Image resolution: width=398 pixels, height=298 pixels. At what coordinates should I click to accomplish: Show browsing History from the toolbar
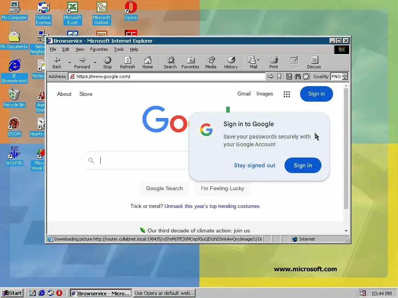(231, 62)
